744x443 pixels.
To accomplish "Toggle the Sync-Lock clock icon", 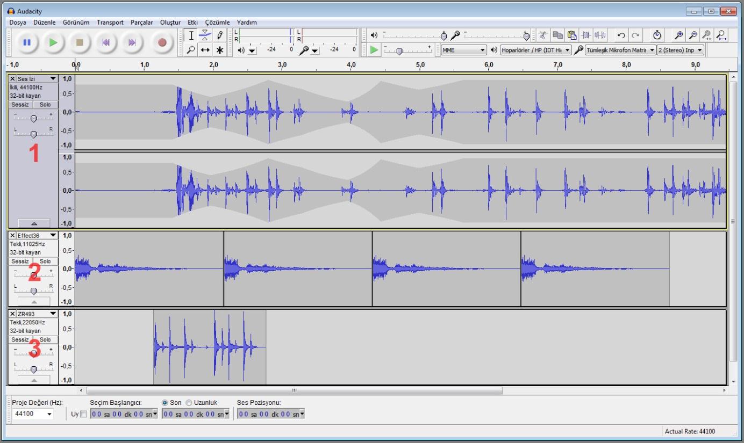I will coord(657,35).
